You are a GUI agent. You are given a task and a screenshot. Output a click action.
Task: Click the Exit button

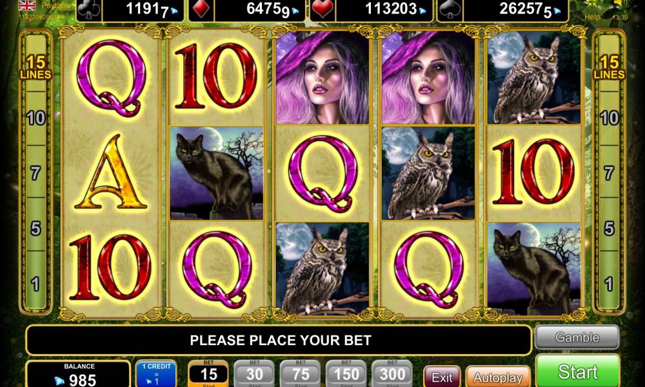click(x=442, y=377)
